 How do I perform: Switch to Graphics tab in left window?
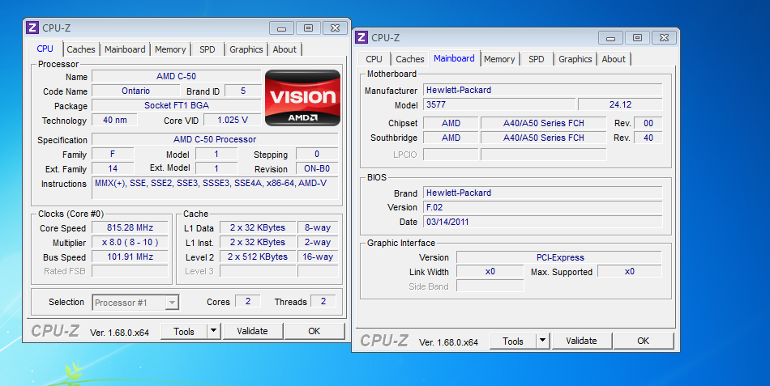[x=246, y=49]
